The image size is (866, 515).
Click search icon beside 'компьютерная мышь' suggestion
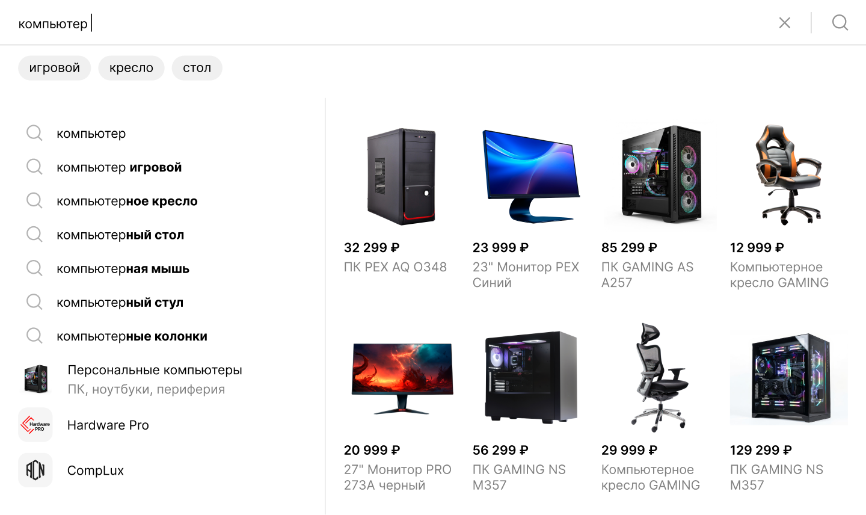[x=35, y=268]
